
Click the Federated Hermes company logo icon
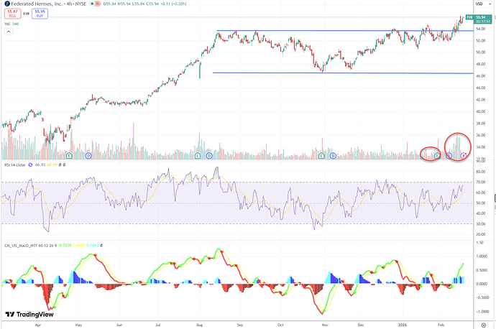tap(7, 4)
